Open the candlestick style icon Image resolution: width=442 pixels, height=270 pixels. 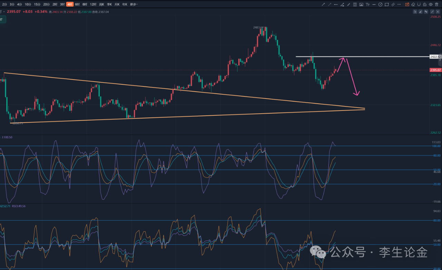point(426,12)
